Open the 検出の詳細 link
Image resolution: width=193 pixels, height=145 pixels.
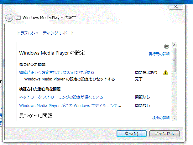coord(161,118)
